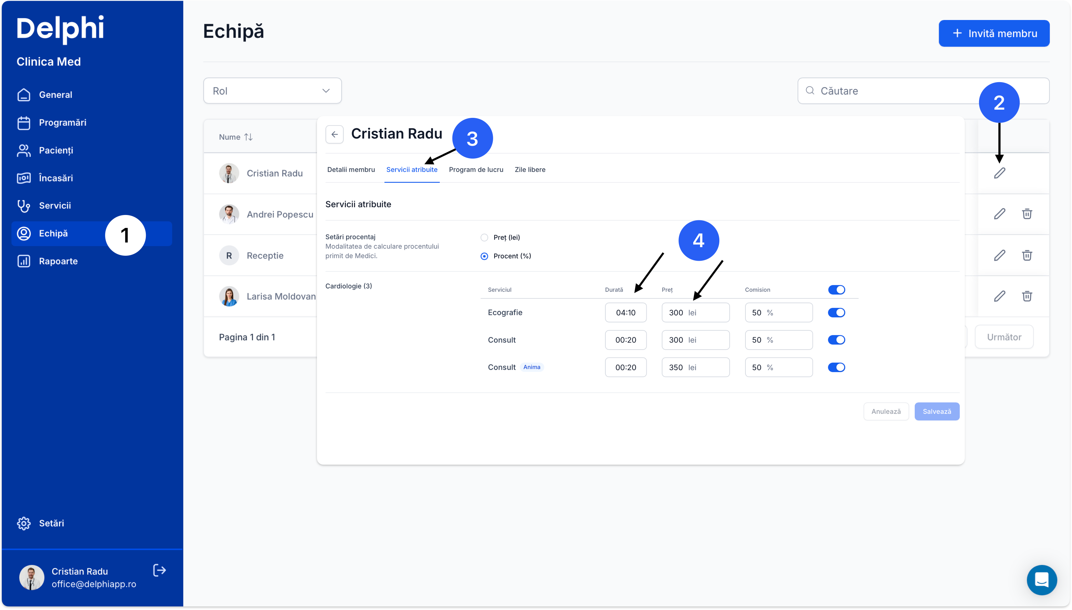Click the back arrow beside Cristian Radu

tap(334, 135)
